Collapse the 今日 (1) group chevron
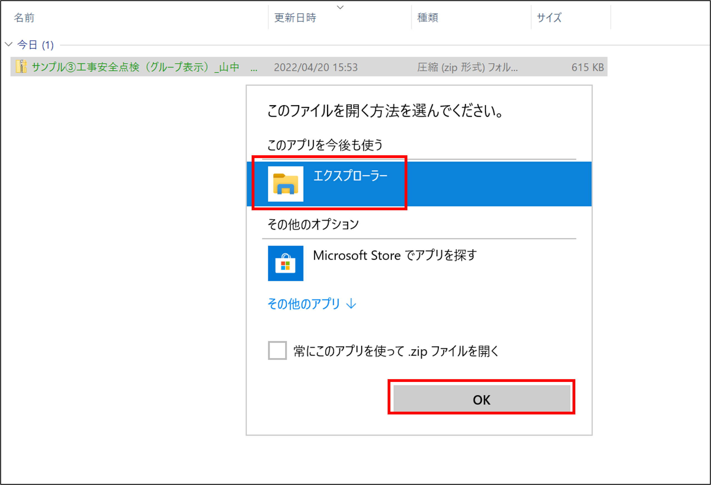This screenshot has height=485, width=711. point(9,45)
